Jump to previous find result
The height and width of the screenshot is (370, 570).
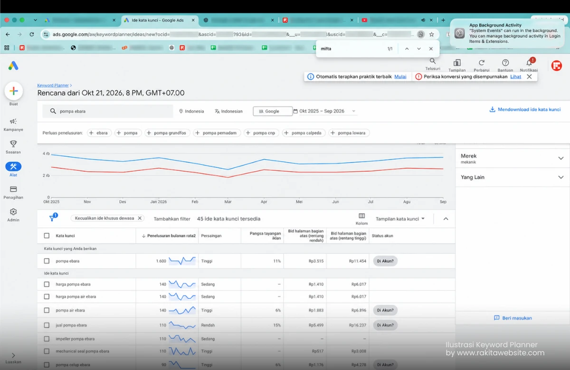pyautogui.click(x=407, y=49)
